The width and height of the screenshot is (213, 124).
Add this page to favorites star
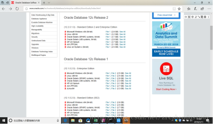179,9
